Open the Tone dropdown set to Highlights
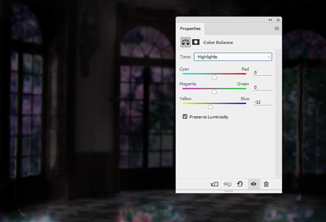 233,57
